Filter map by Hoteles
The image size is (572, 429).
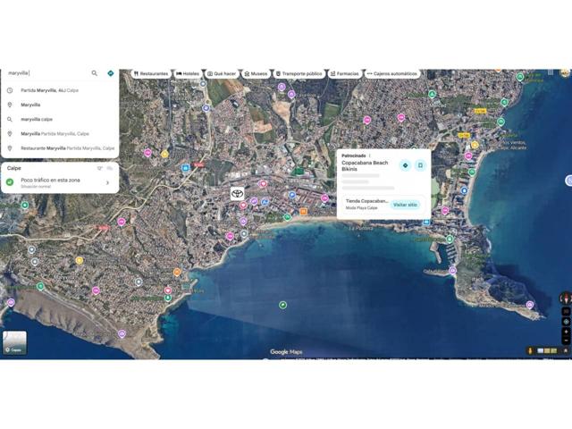[x=188, y=73]
